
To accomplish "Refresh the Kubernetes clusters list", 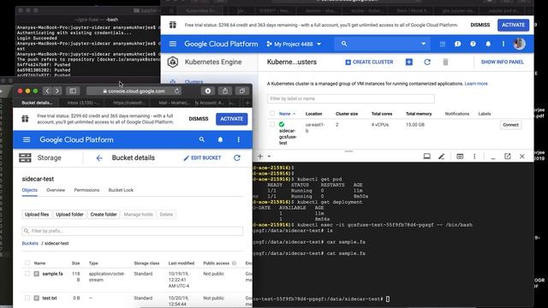I will pyautogui.click(x=427, y=62).
